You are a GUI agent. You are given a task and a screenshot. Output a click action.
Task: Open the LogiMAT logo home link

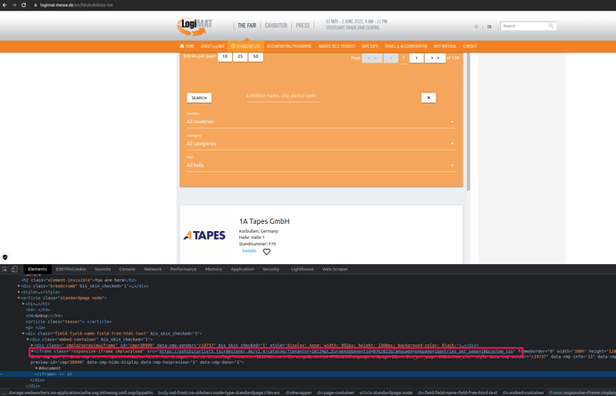(x=195, y=26)
